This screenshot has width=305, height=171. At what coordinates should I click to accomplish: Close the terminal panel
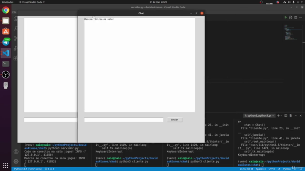pos(301,116)
